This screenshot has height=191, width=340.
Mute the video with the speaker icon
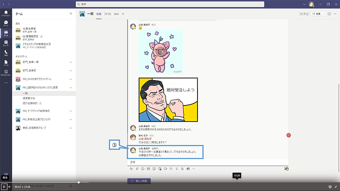[x=9, y=187]
